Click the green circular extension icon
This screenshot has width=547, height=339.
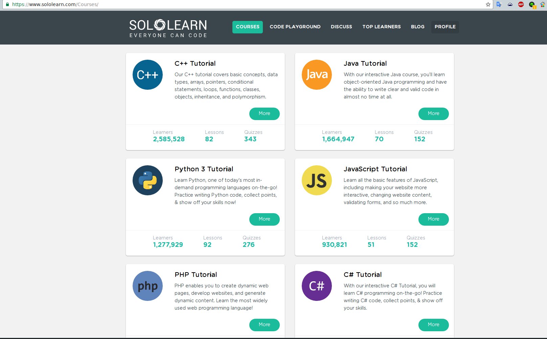[532, 5]
